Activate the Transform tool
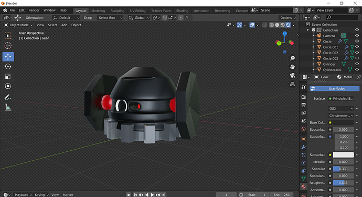 tap(8, 86)
